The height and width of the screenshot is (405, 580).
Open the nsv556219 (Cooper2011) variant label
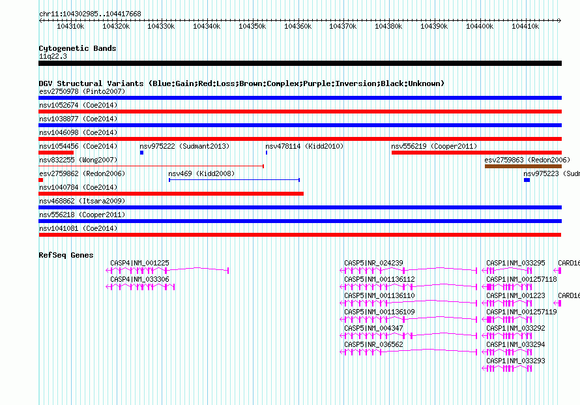point(434,146)
